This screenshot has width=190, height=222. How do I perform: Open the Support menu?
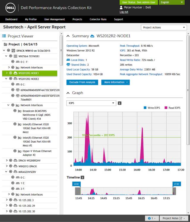[x=118, y=19]
